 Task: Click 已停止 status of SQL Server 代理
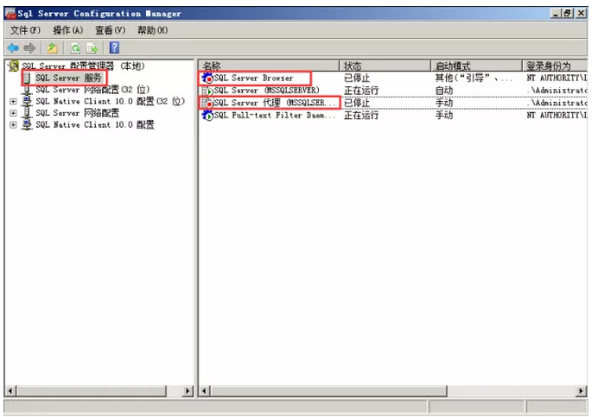(357, 103)
